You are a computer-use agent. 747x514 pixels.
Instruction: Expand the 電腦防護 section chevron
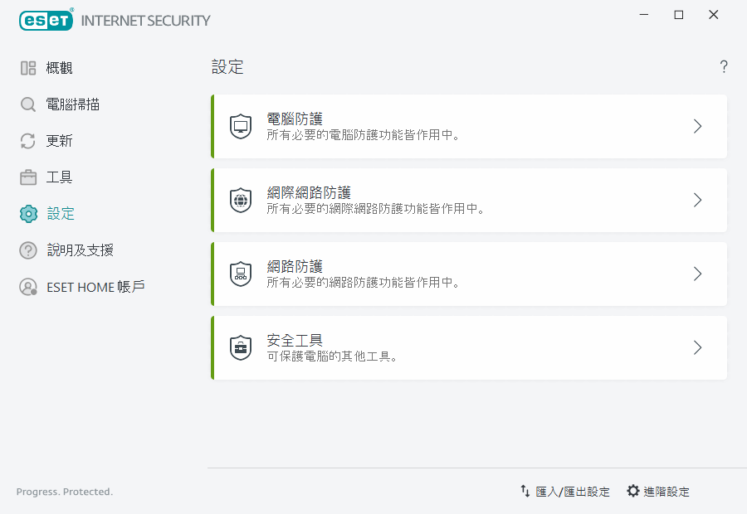[x=697, y=126]
